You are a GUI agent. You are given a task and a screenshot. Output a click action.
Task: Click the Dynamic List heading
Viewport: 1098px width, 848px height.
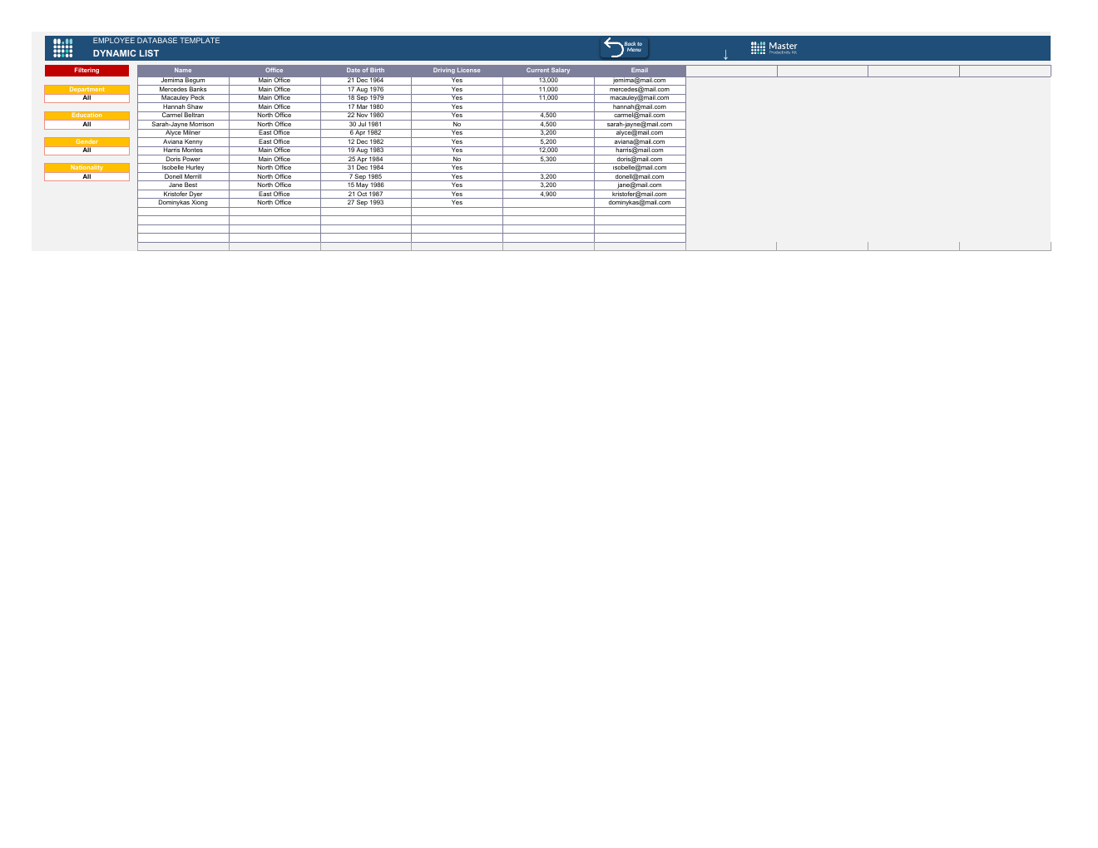126,53
